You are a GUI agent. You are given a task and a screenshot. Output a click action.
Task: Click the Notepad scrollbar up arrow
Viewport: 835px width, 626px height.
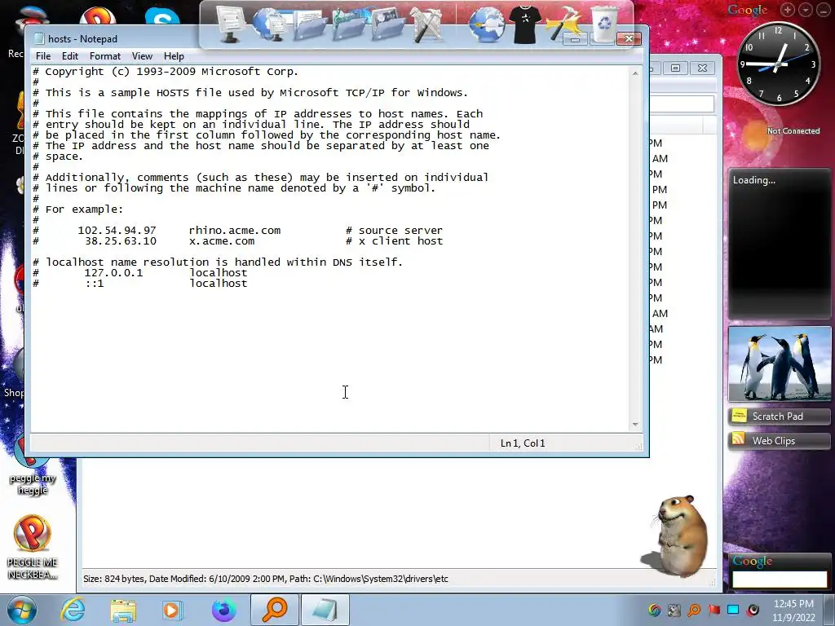(635, 73)
